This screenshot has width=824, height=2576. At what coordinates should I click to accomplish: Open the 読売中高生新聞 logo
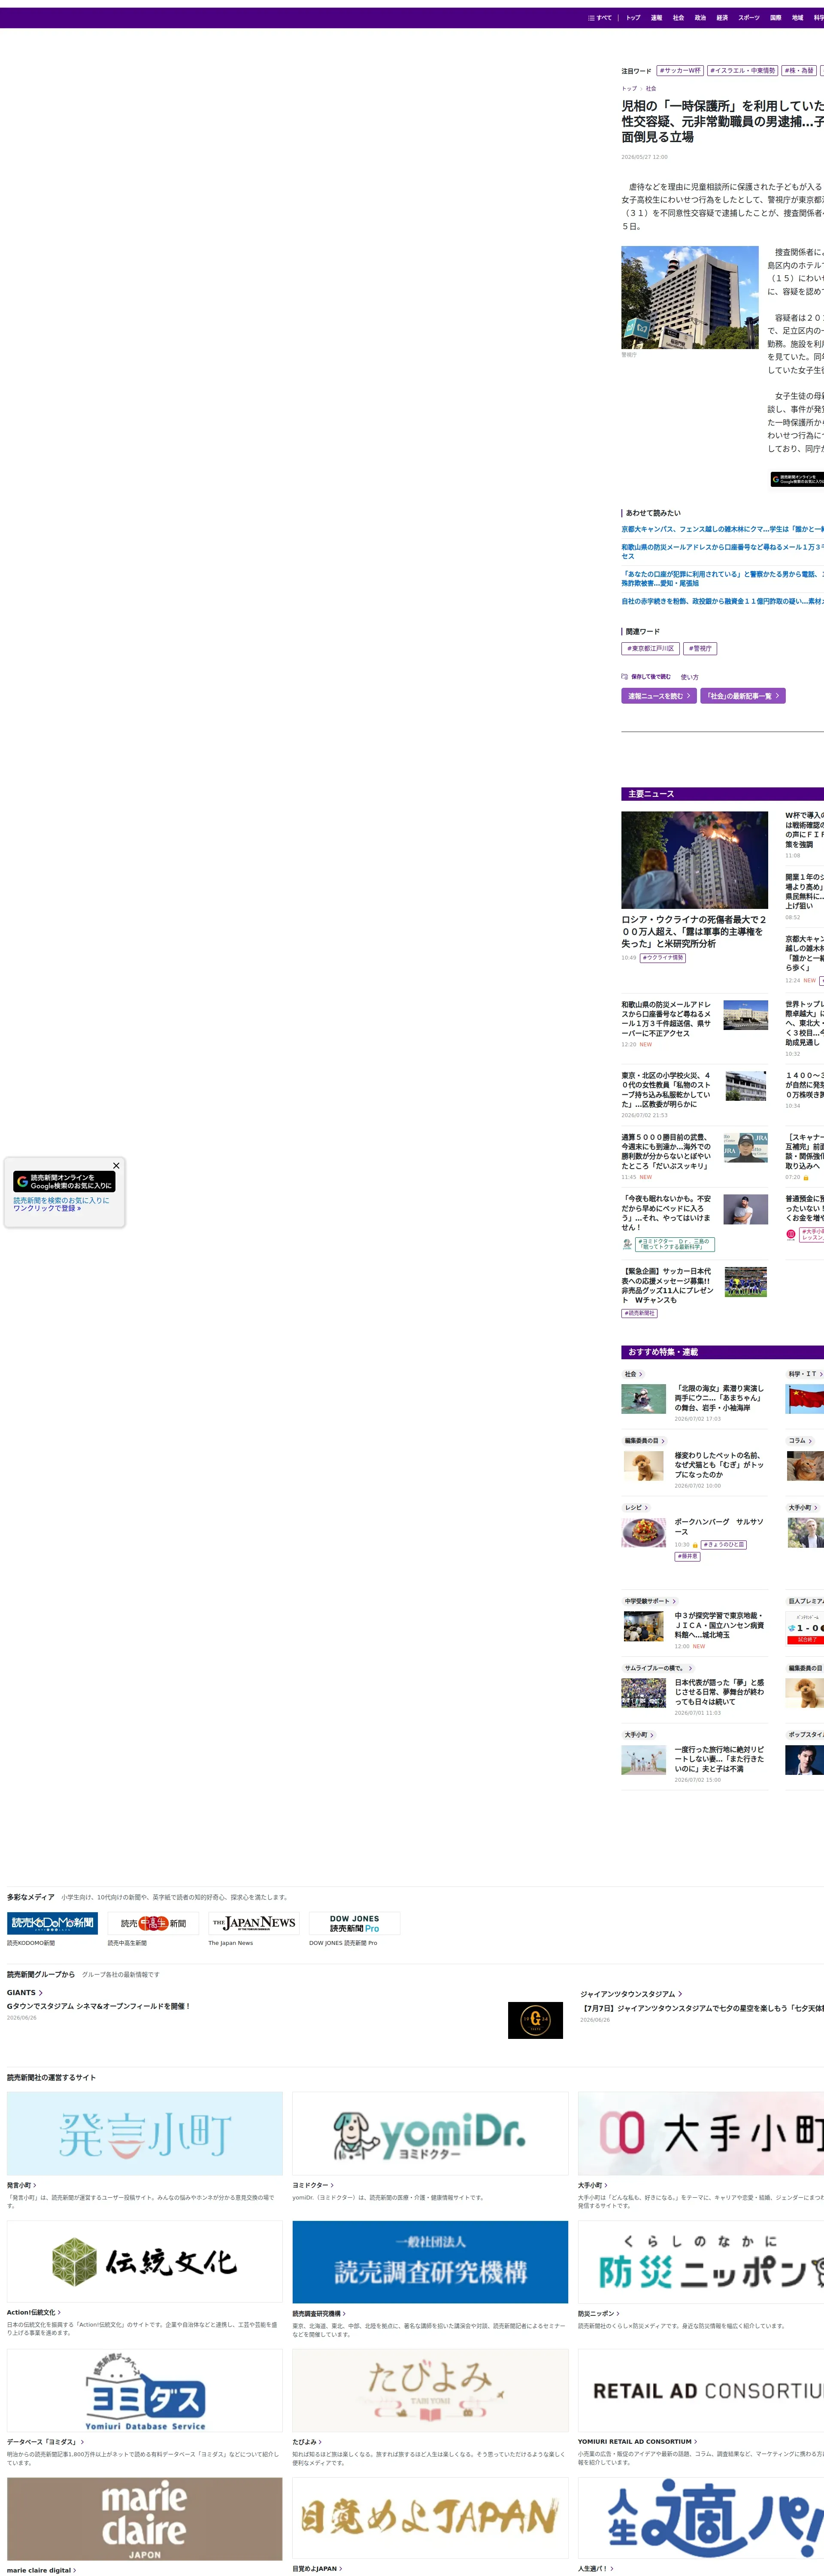pyautogui.click(x=153, y=1923)
